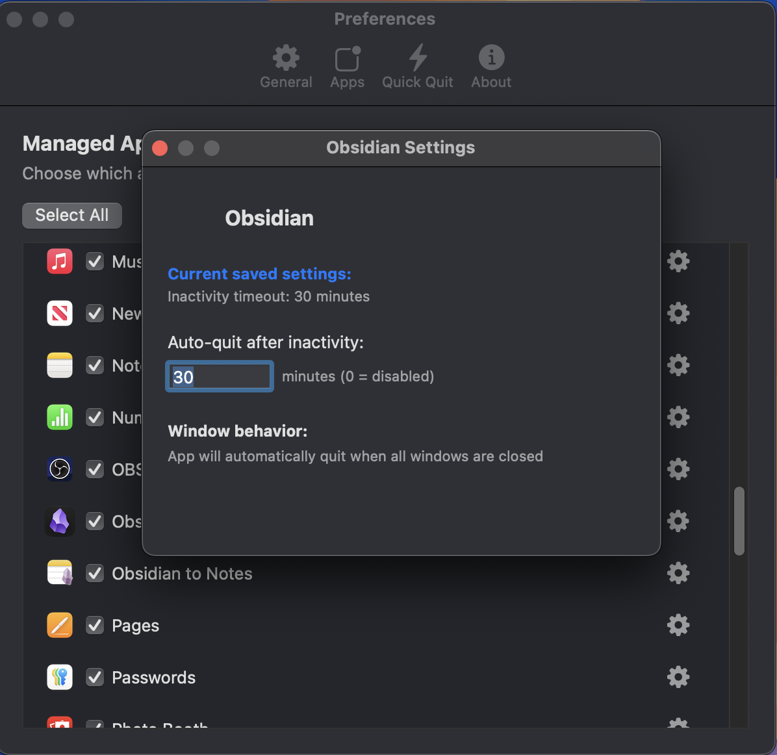Click the Obsidian to Notes app icon
Viewport: 777px width, 755px height.
(x=60, y=573)
